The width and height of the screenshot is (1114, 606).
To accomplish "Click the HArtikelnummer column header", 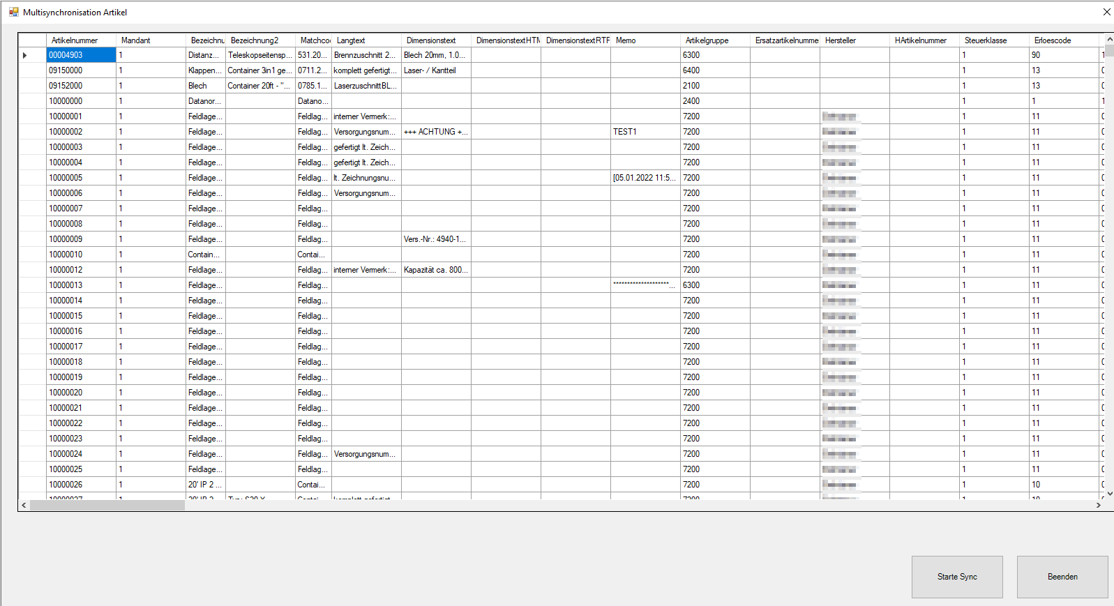I will click(x=924, y=40).
